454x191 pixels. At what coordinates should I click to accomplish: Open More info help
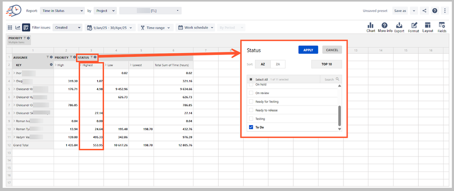[x=385, y=28]
